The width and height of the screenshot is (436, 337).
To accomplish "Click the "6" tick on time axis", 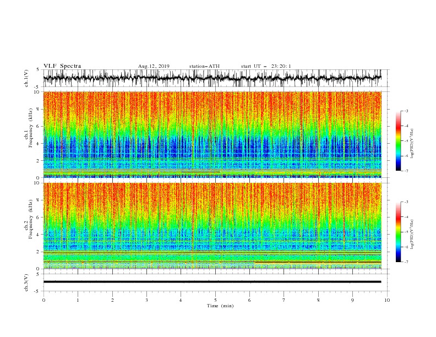I will pyautogui.click(x=249, y=300).
